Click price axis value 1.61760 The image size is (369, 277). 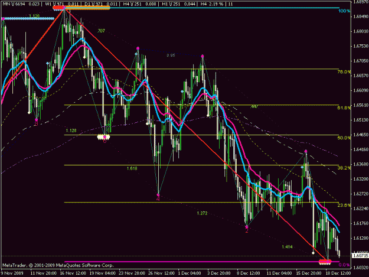pyautogui.click(x=361, y=223)
